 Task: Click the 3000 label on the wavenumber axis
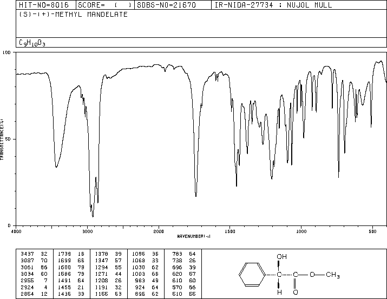point(87,231)
